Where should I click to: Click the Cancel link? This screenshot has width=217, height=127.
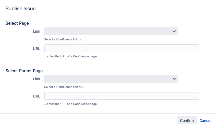(x=205, y=121)
